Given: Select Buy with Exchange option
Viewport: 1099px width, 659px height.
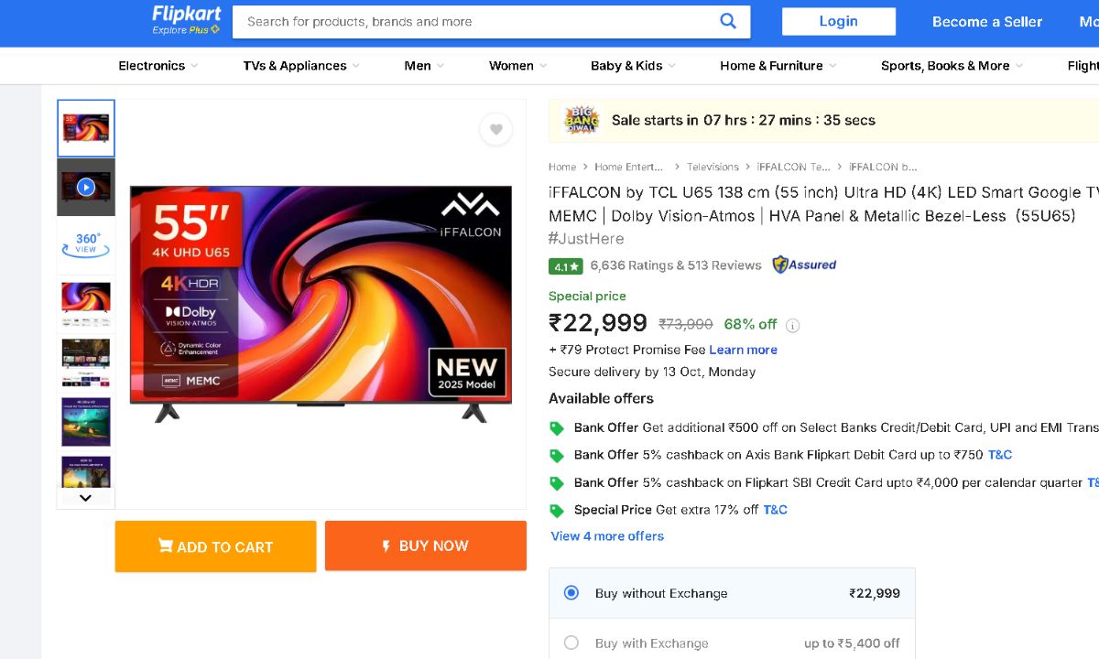Looking at the screenshot, I should coord(571,643).
